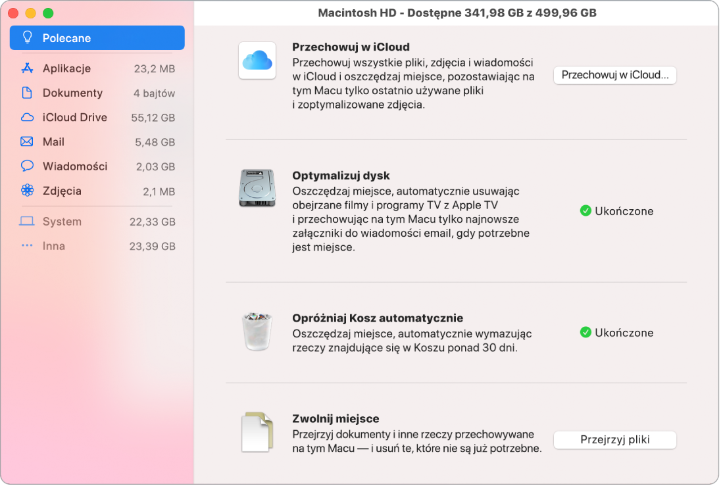Click the description text under Przechowuj w iCloud
The image size is (721, 486).
(x=413, y=84)
